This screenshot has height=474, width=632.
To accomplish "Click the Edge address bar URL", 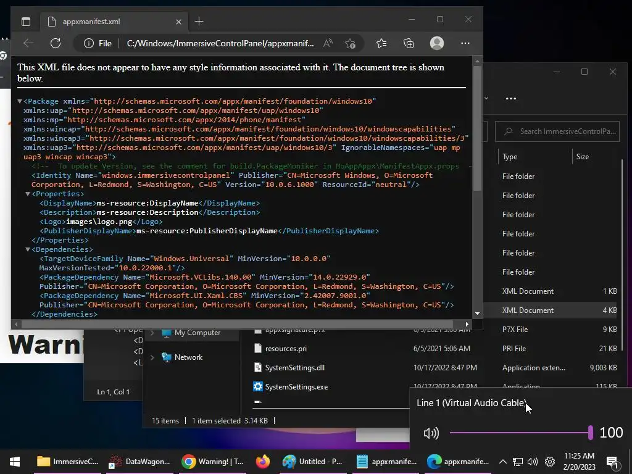I will tap(220, 43).
